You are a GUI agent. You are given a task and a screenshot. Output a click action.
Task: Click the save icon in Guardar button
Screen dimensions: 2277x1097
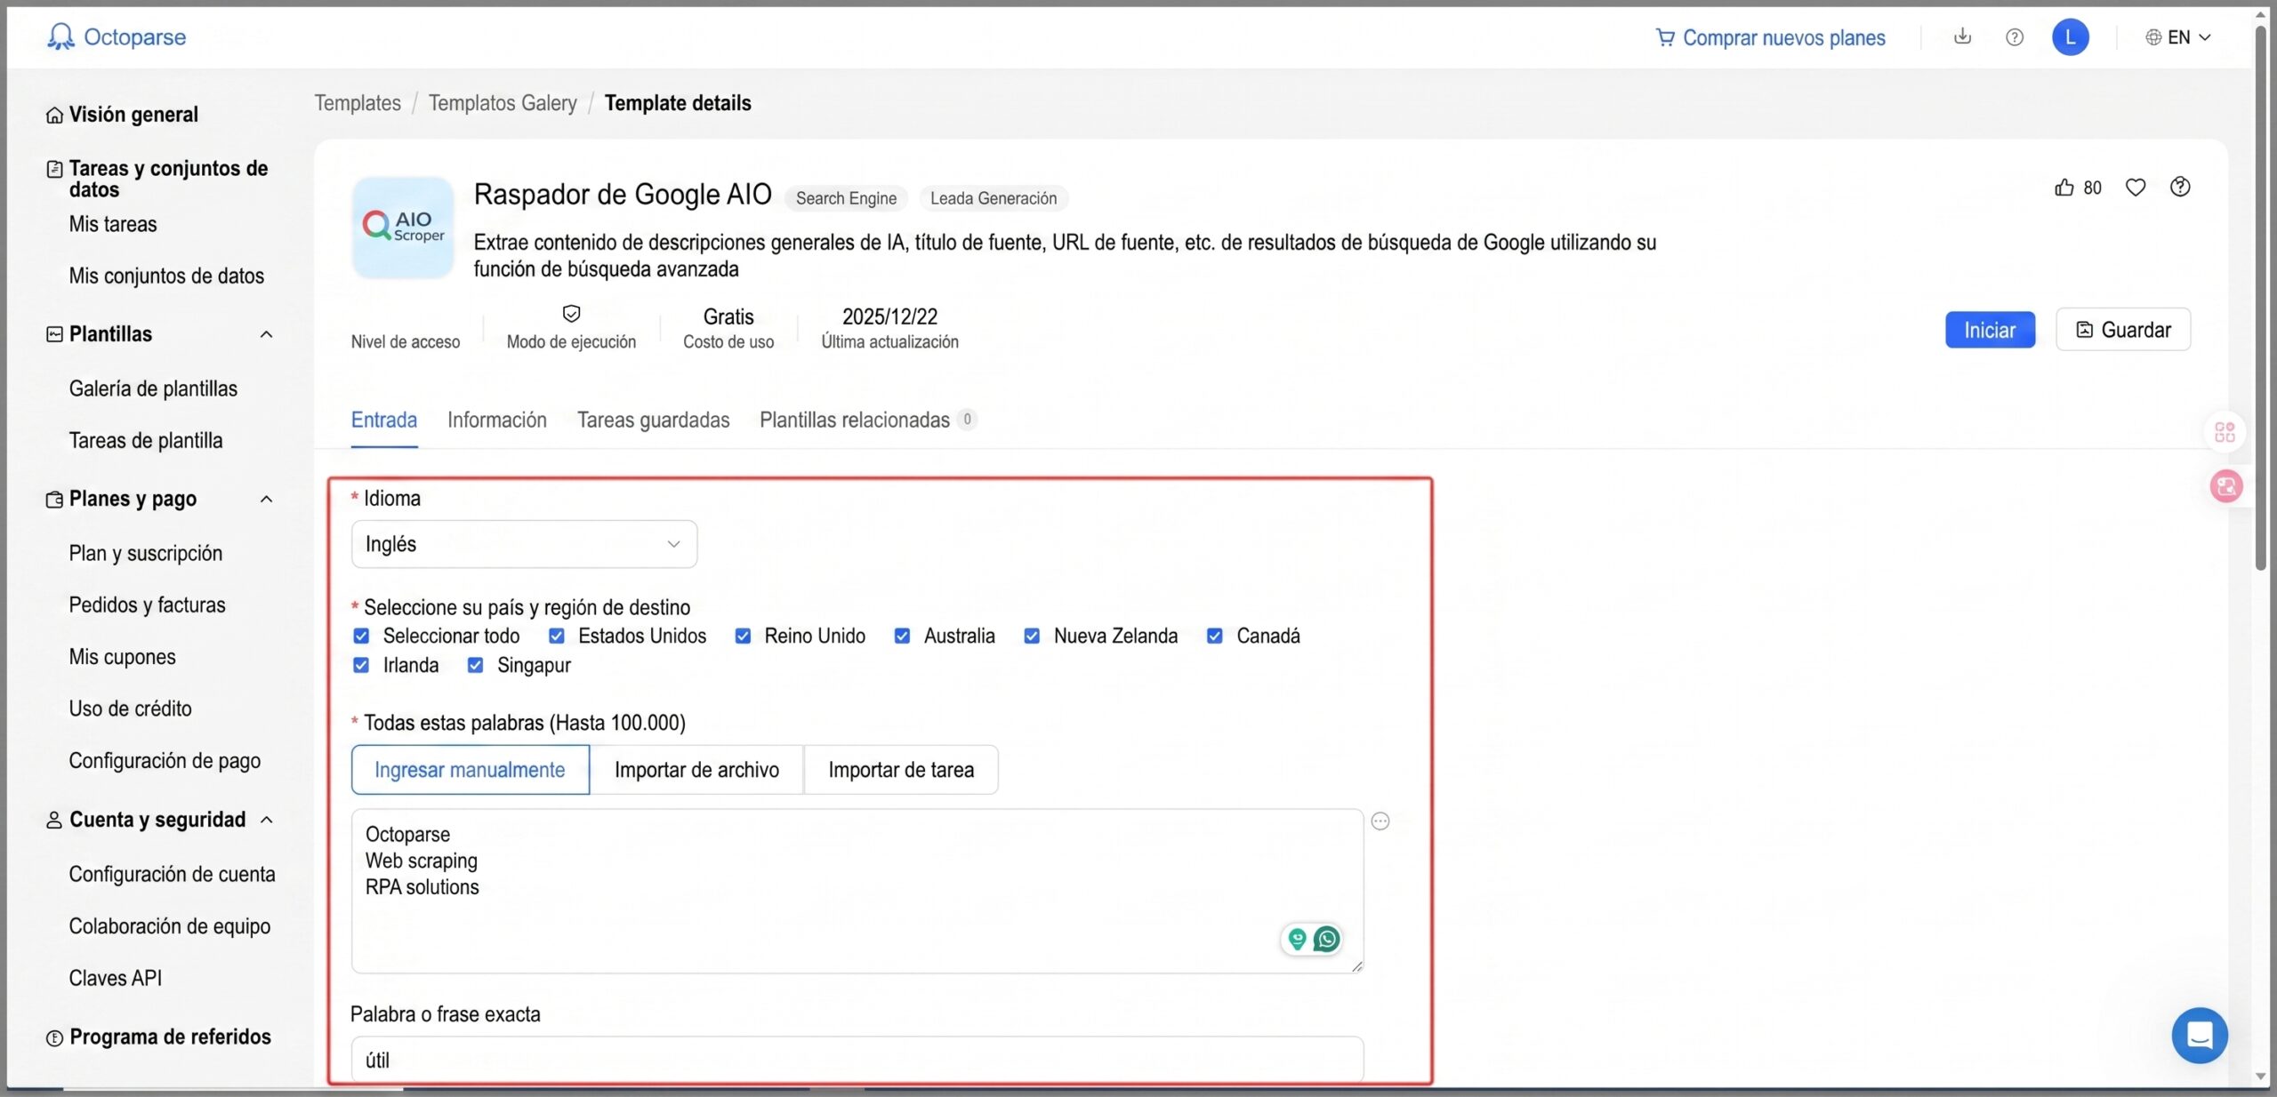pyautogui.click(x=2084, y=330)
